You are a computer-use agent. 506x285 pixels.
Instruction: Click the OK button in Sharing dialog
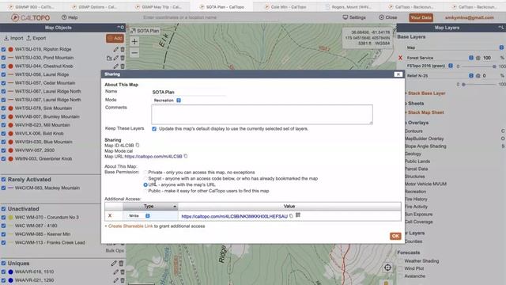click(x=395, y=236)
